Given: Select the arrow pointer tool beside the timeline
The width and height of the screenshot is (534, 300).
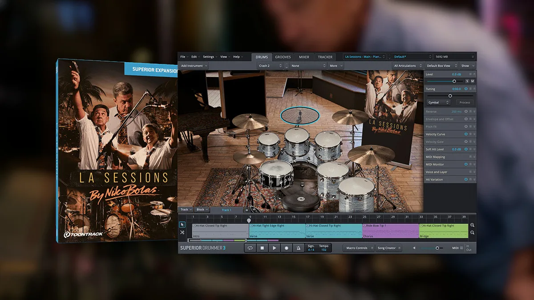Looking at the screenshot, I should pyautogui.click(x=182, y=225).
